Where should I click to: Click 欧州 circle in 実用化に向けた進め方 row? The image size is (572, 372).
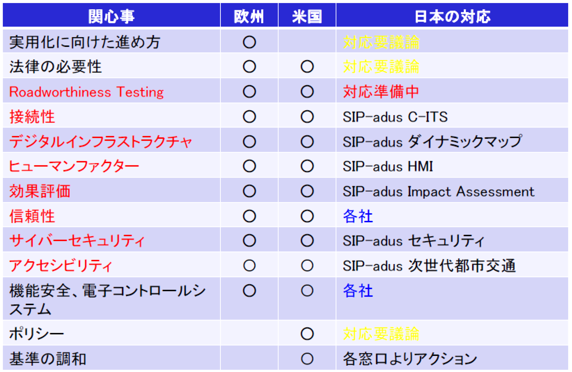pos(249,42)
